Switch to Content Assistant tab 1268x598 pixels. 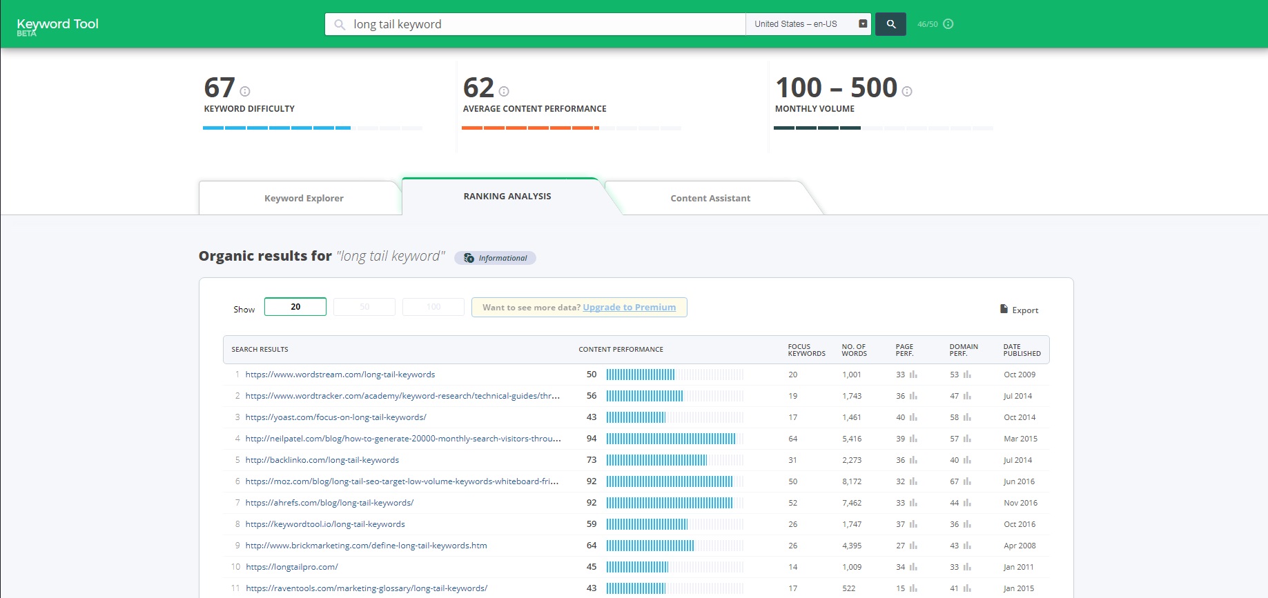pyautogui.click(x=710, y=198)
